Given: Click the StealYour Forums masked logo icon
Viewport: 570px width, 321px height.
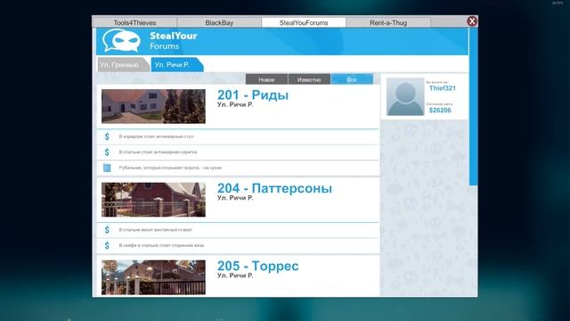Looking at the screenshot, I should point(121,41).
